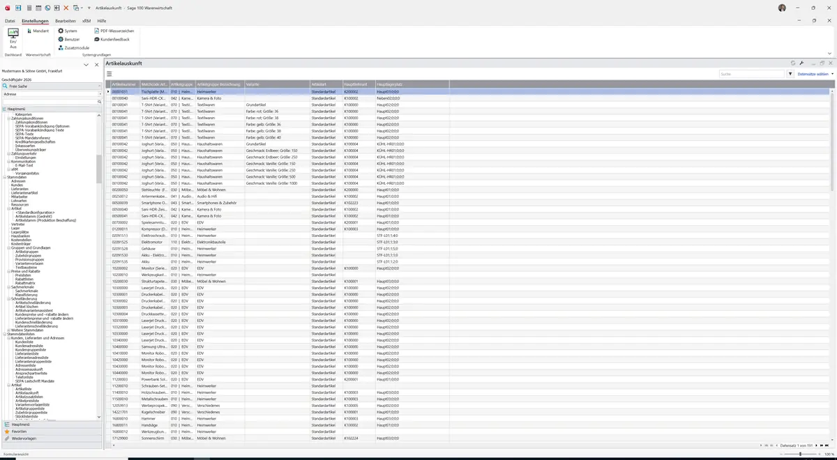Click the Variante column header
The height and width of the screenshot is (460, 837).
pos(277,84)
